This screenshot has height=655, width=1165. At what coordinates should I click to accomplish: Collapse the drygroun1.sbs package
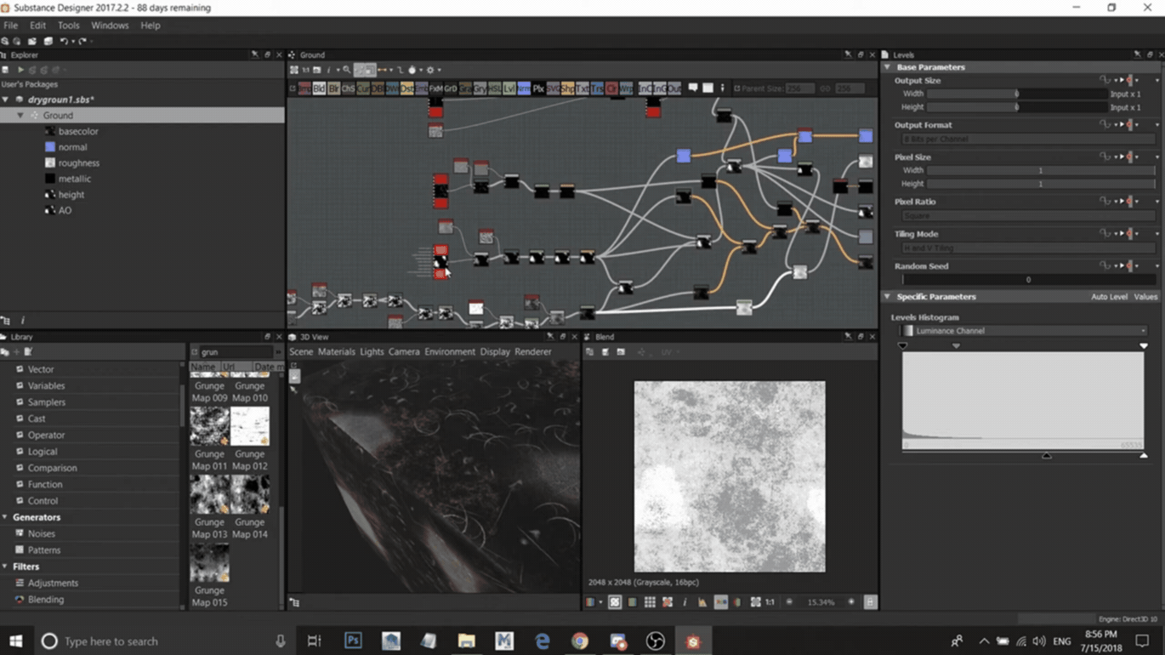[x=5, y=99]
